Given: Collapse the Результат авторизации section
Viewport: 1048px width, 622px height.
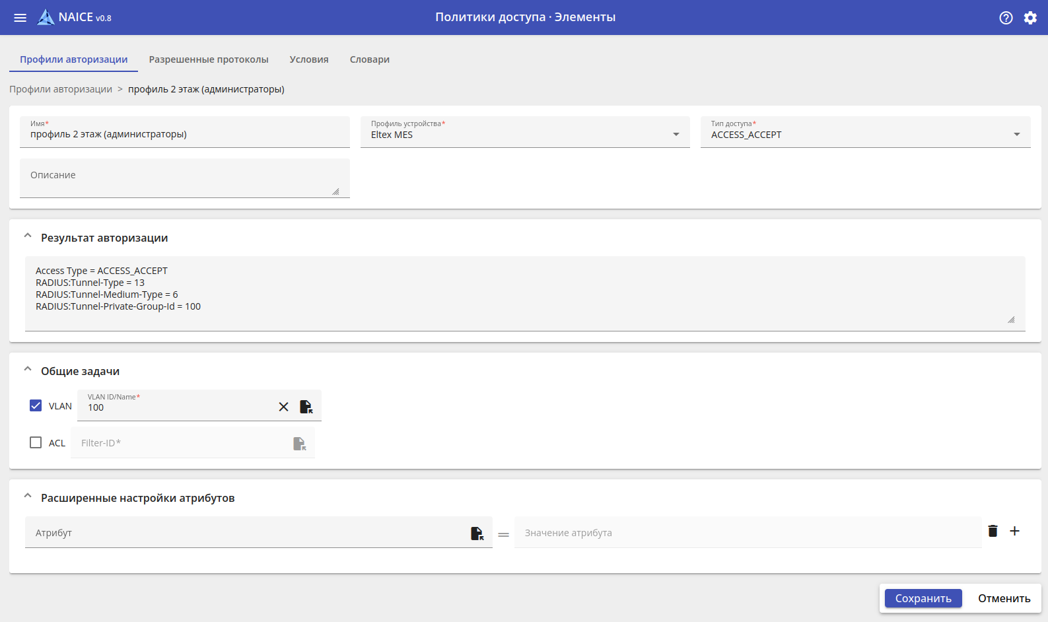Looking at the screenshot, I should (28, 236).
